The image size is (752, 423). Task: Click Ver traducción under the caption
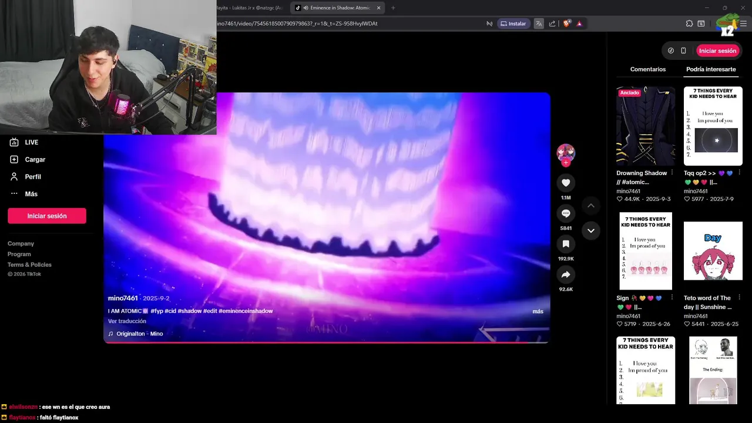127,321
